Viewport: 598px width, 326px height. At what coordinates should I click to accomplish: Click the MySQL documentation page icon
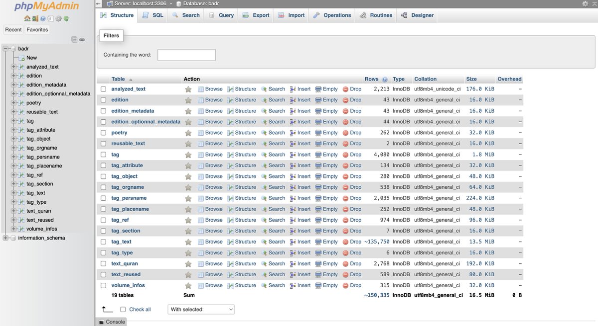click(x=50, y=18)
